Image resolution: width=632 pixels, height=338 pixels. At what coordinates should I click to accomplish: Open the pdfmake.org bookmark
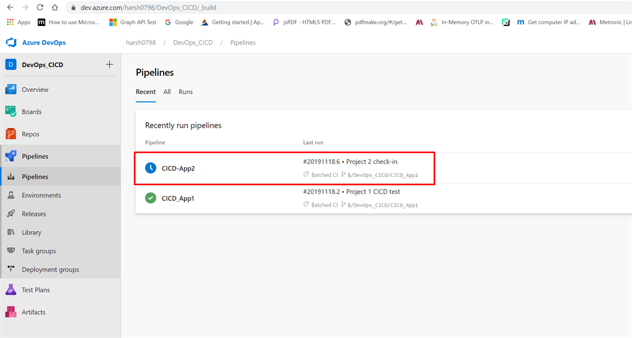pyautogui.click(x=375, y=22)
